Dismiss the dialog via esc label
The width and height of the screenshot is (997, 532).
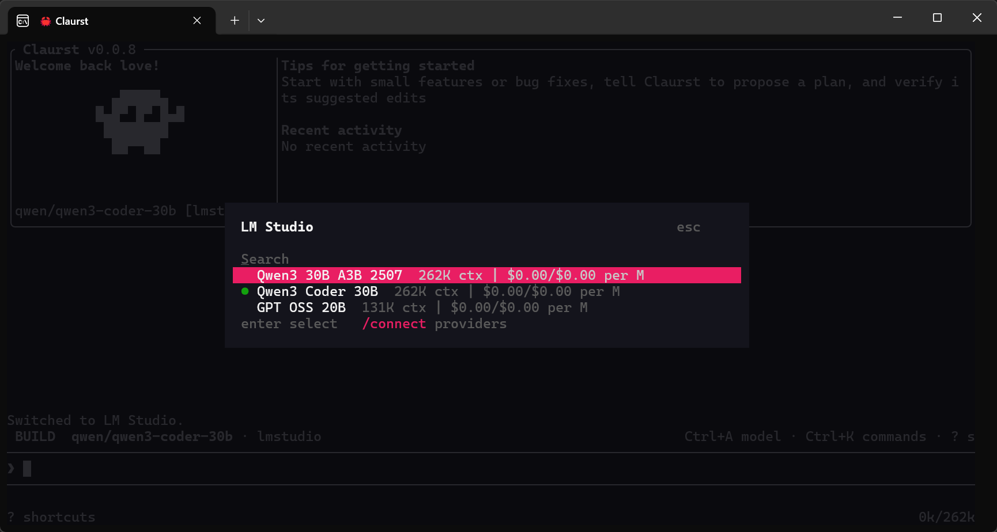point(688,227)
